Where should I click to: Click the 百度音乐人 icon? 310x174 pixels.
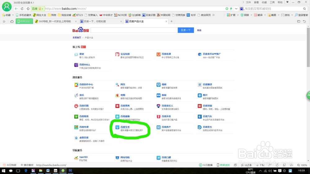coord(158,106)
